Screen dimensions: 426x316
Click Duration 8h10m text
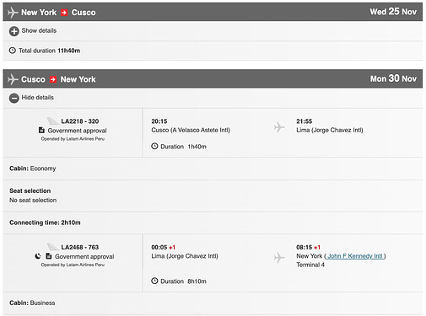(x=183, y=281)
